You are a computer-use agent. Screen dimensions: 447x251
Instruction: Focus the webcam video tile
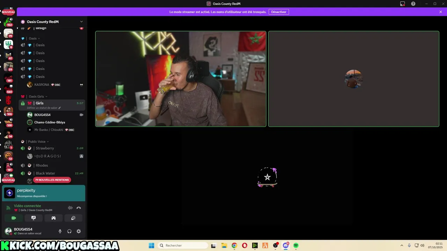181,79
